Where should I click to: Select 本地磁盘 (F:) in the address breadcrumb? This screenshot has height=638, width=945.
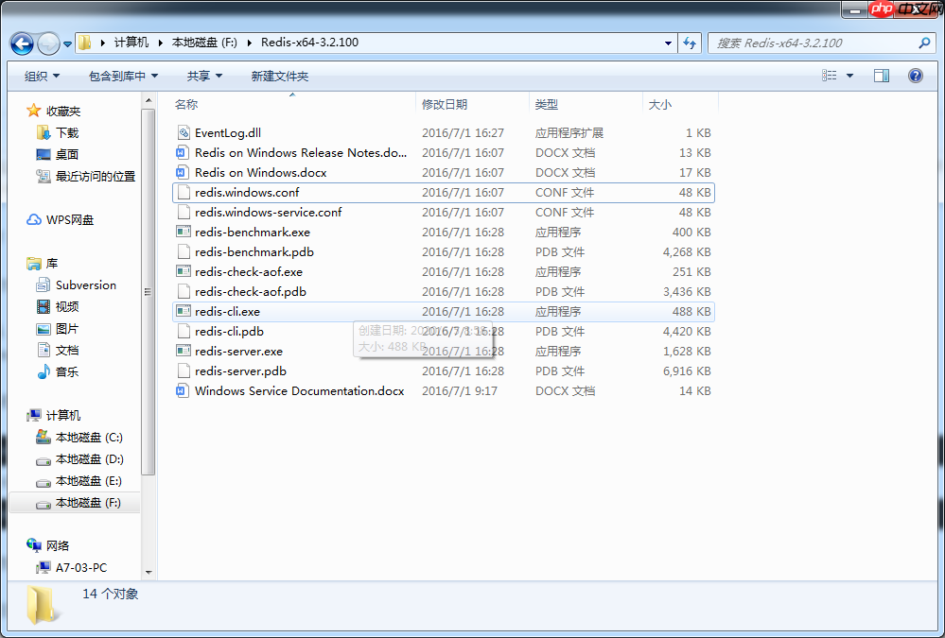[204, 43]
